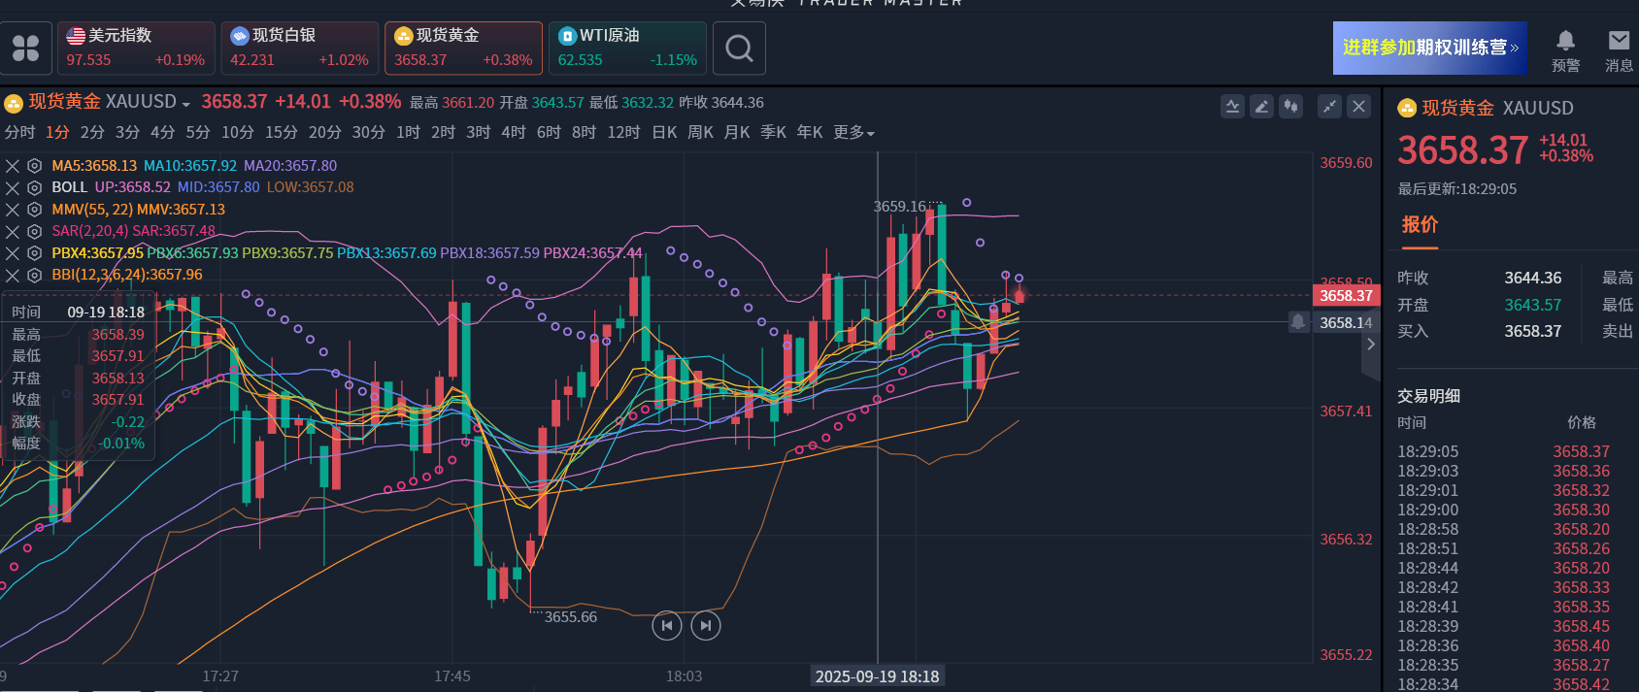Viewport: 1639px width, 692px height.
Task: Remove the MA5 indicator row
Action: pos(13,166)
